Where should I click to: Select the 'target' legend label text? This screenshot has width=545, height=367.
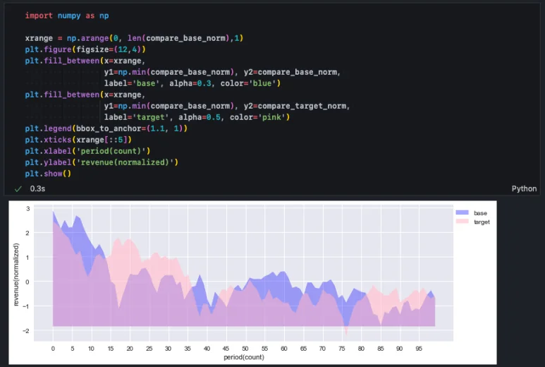point(482,222)
